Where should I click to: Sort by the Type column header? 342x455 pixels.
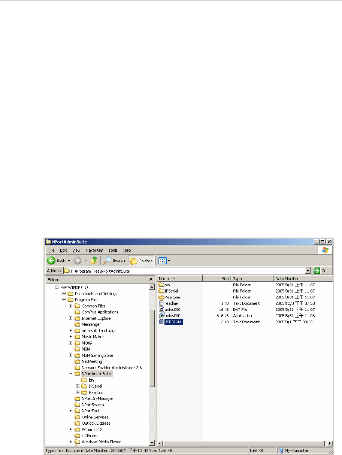(x=252, y=279)
